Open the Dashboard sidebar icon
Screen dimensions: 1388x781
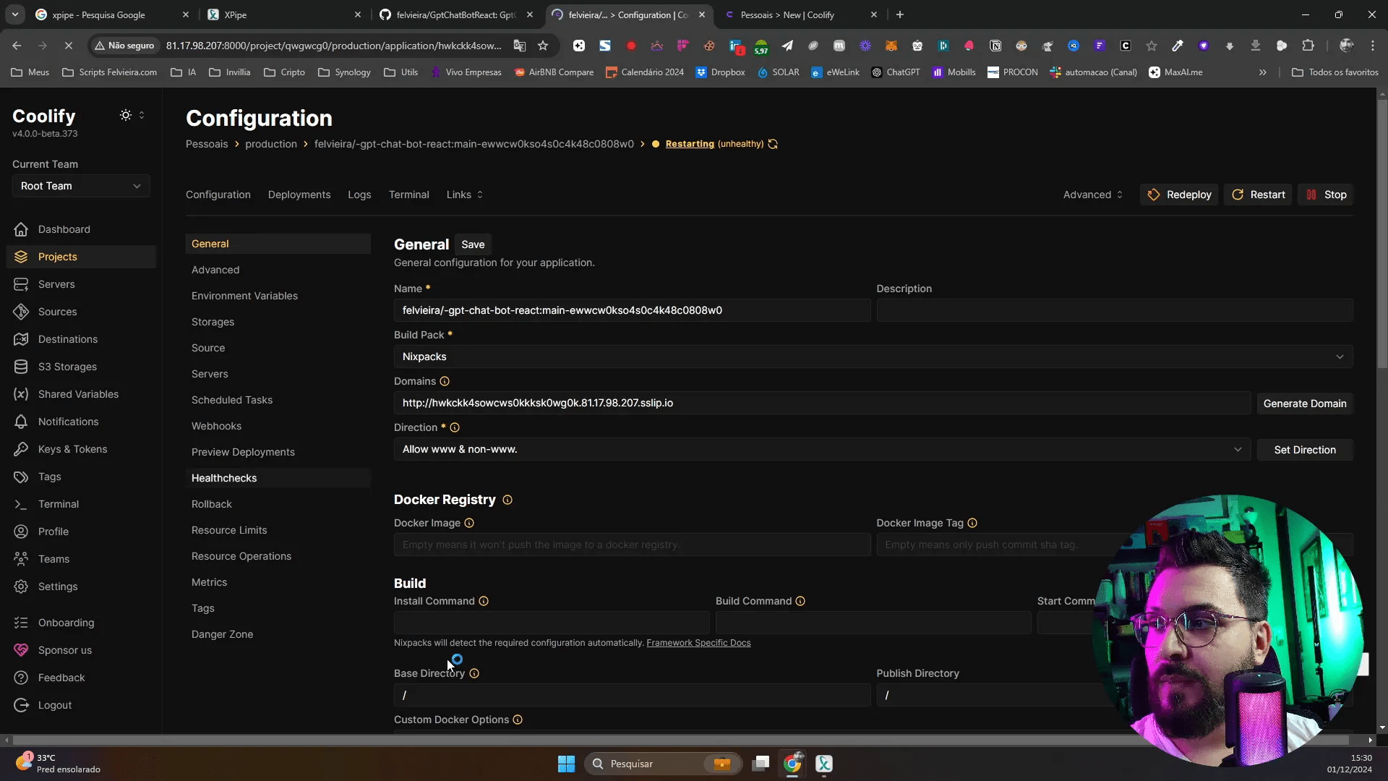pos(21,229)
